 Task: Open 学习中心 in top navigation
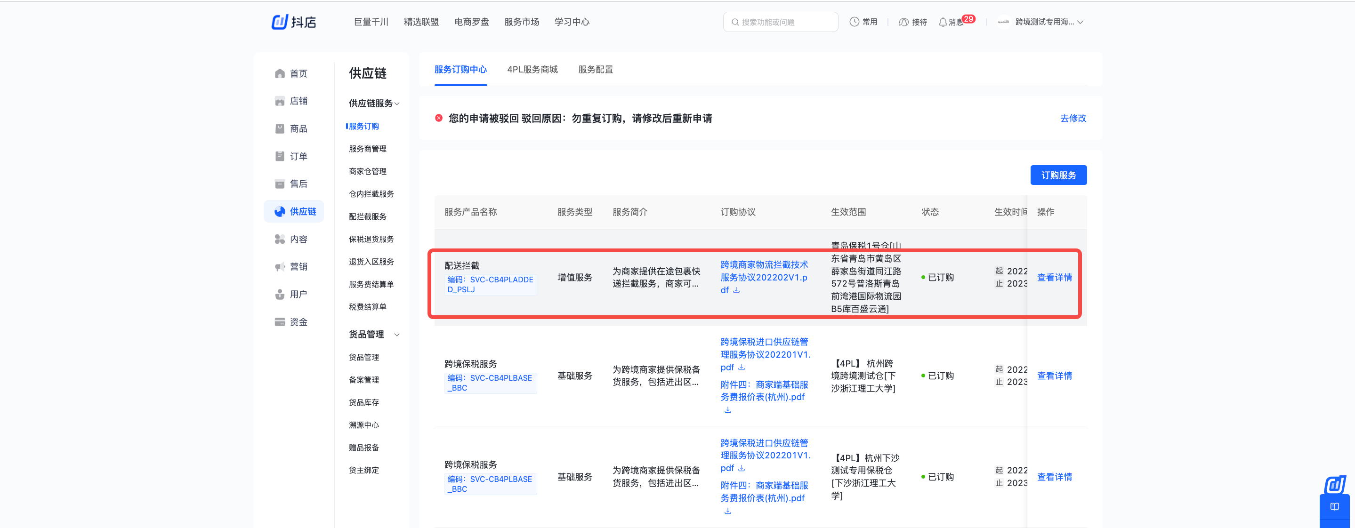coord(572,22)
